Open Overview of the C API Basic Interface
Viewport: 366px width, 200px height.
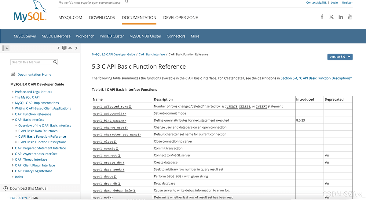coord(45,126)
